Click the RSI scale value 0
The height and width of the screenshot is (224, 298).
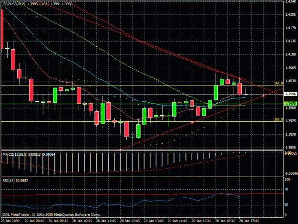tap(286, 215)
